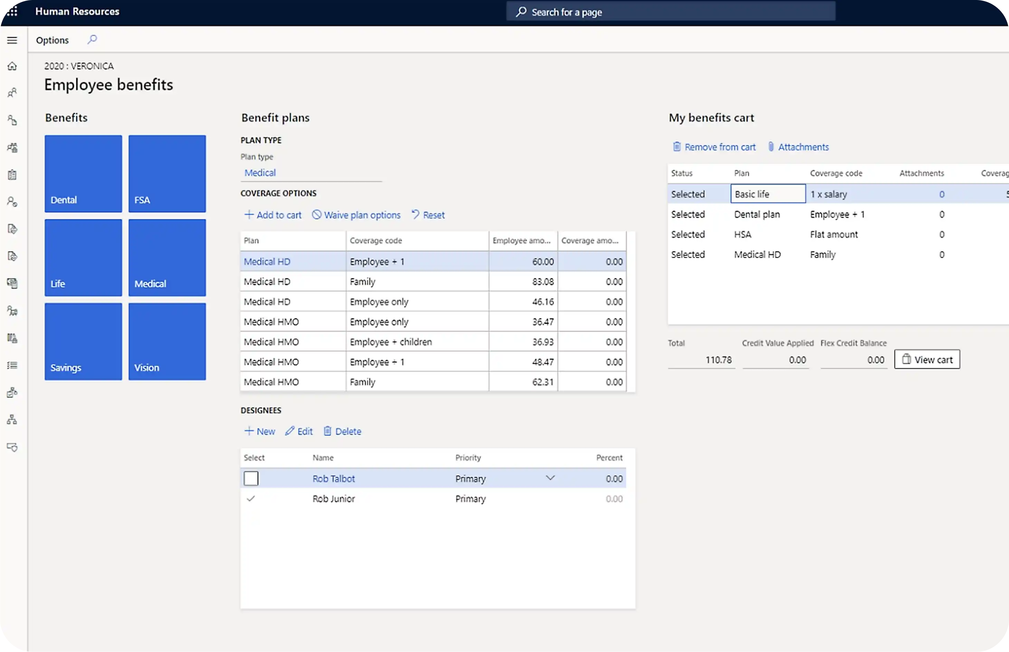
Task: Uncheck Rob Junior's selection mark
Action: click(251, 499)
